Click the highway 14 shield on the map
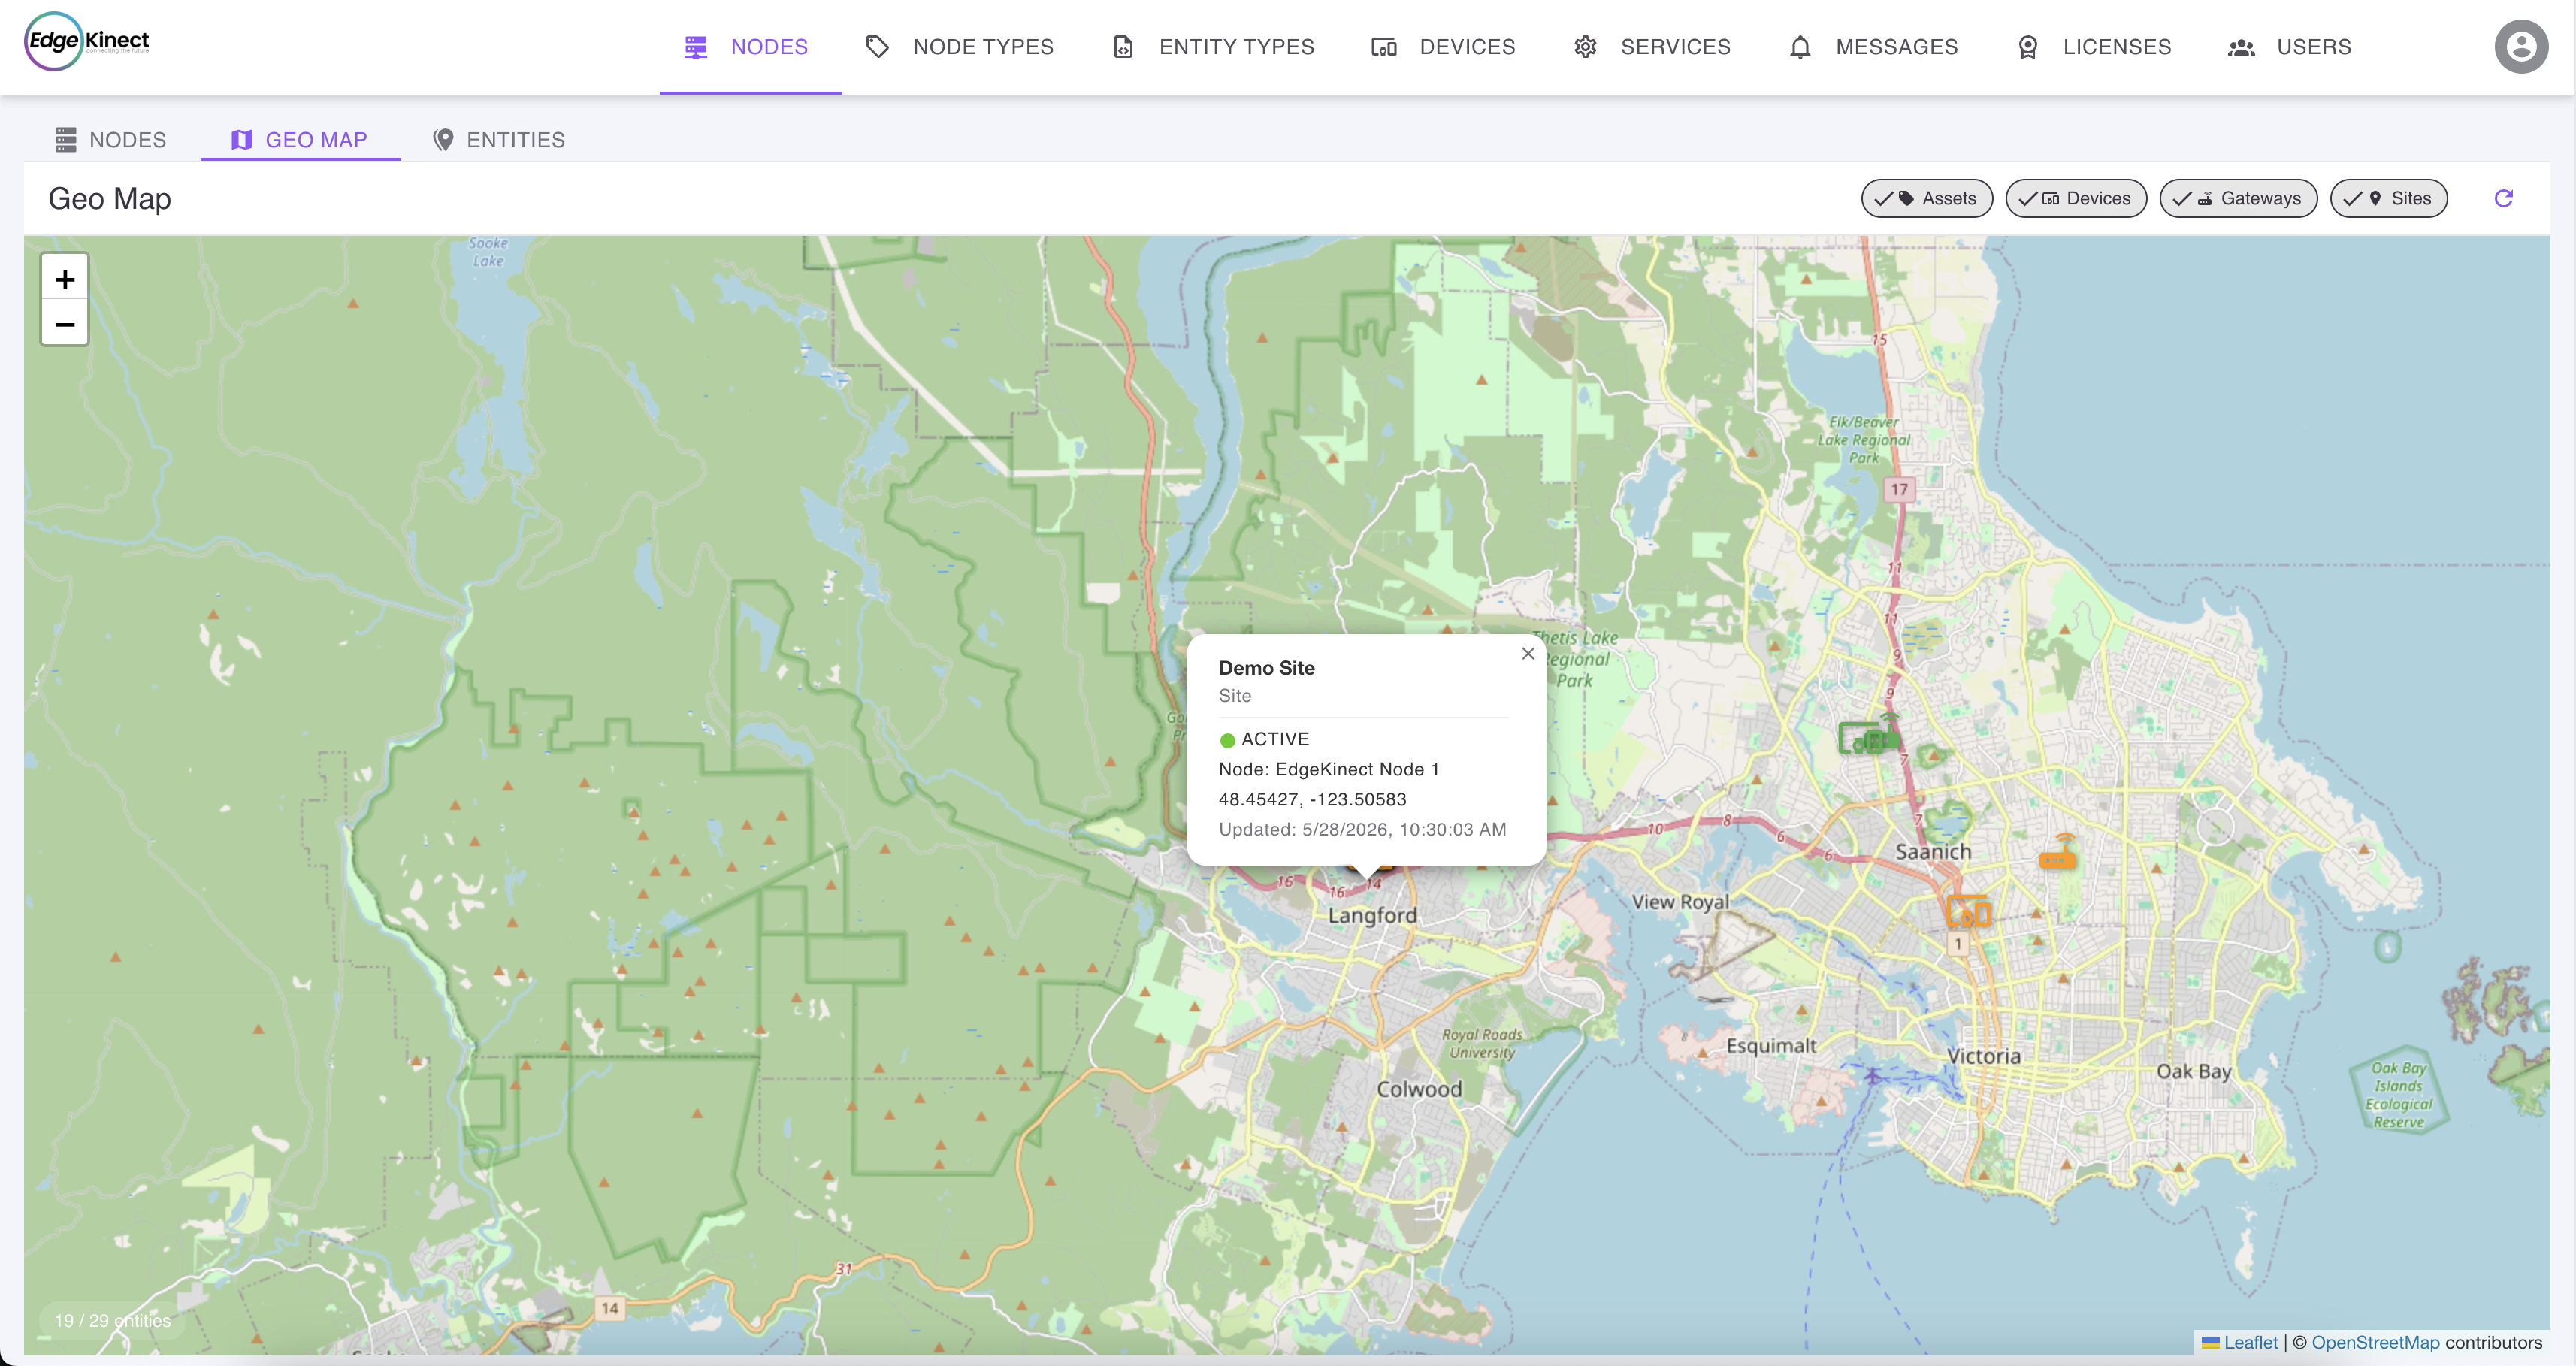The image size is (2576, 1366). [x=610, y=1308]
